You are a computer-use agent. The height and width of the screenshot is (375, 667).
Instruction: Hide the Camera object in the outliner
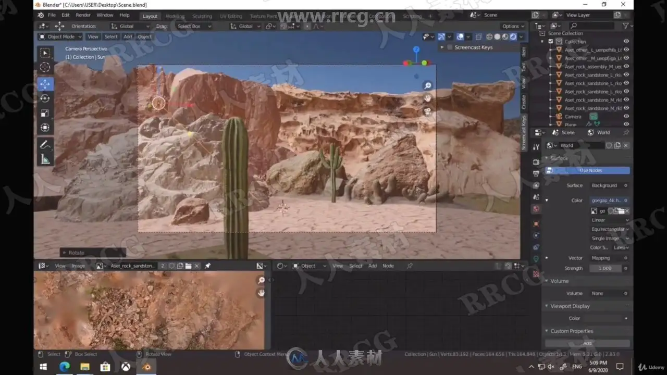click(626, 117)
